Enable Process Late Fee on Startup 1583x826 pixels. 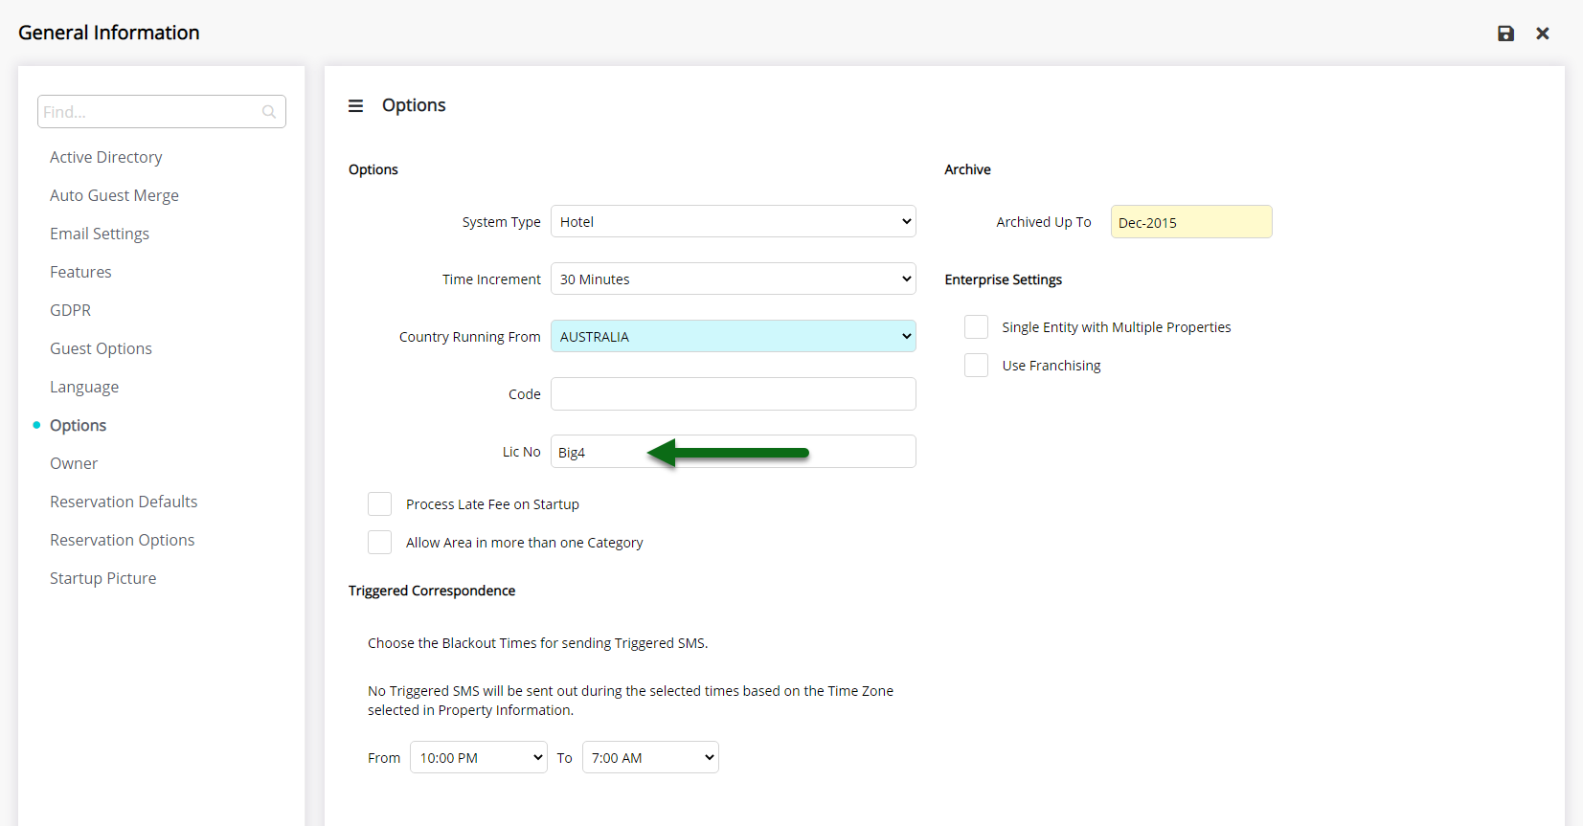point(380,504)
